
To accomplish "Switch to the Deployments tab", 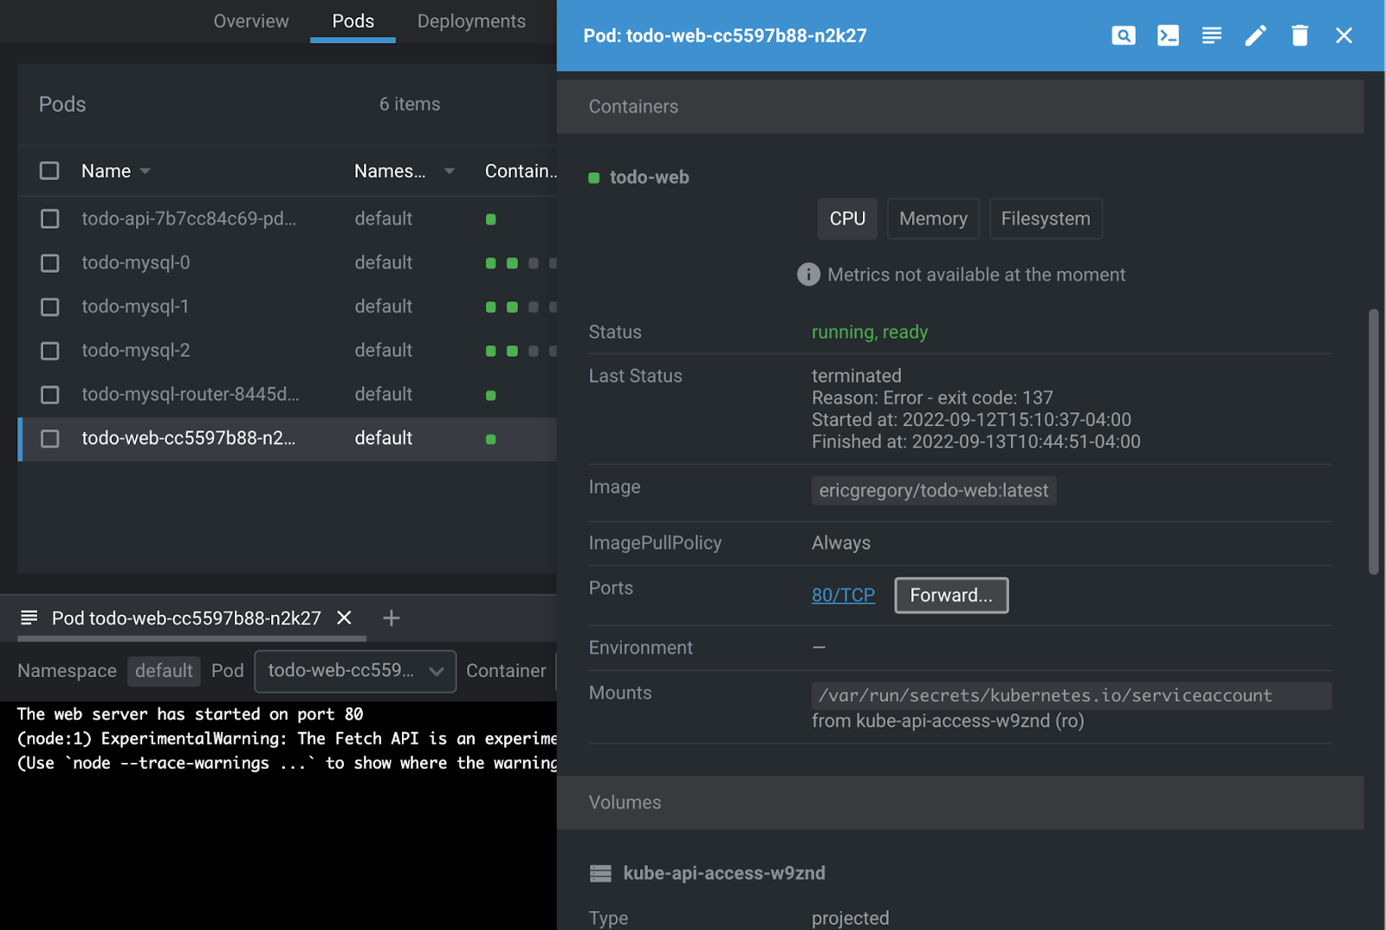I will tap(471, 22).
